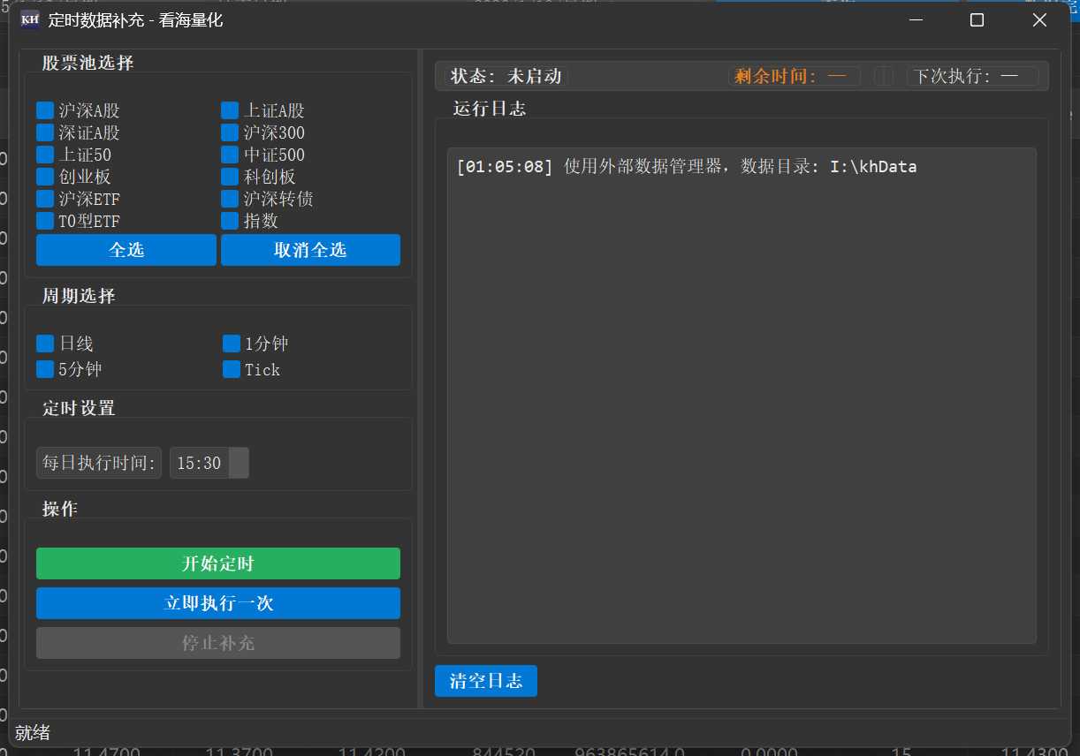The width and height of the screenshot is (1080, 756).
Task: Toggle the 创业板 checkbox
Action: pos(45,177)
